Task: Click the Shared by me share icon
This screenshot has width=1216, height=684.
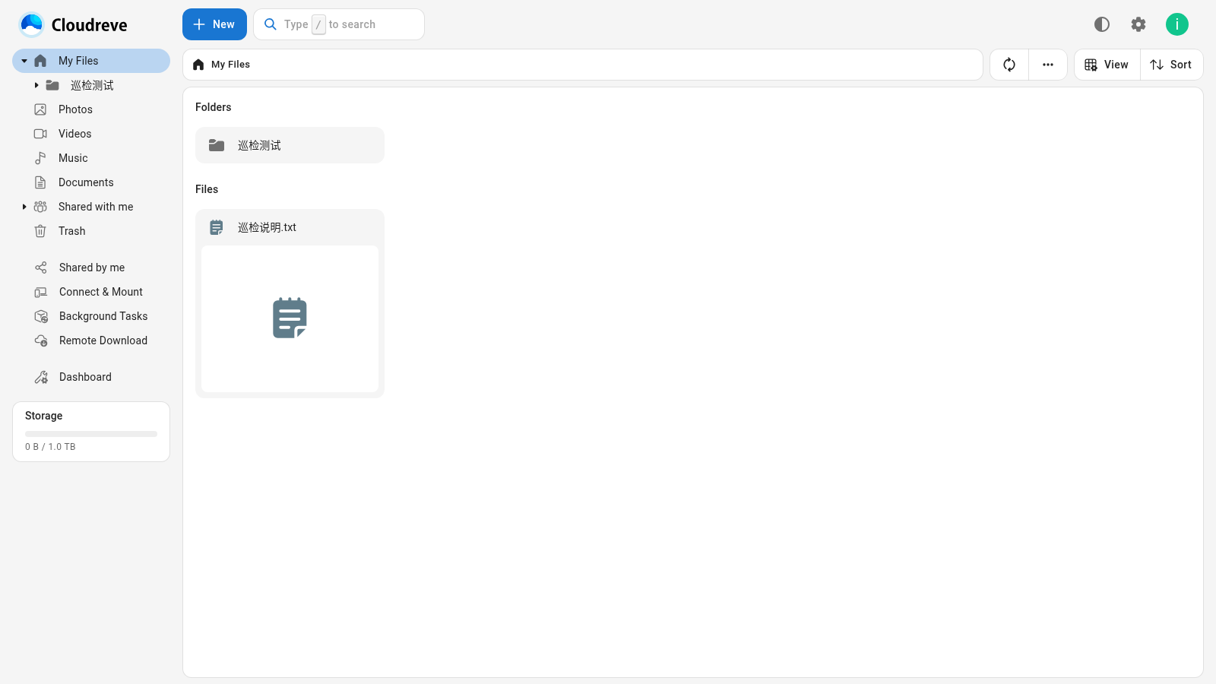Action: pos(41,268)
